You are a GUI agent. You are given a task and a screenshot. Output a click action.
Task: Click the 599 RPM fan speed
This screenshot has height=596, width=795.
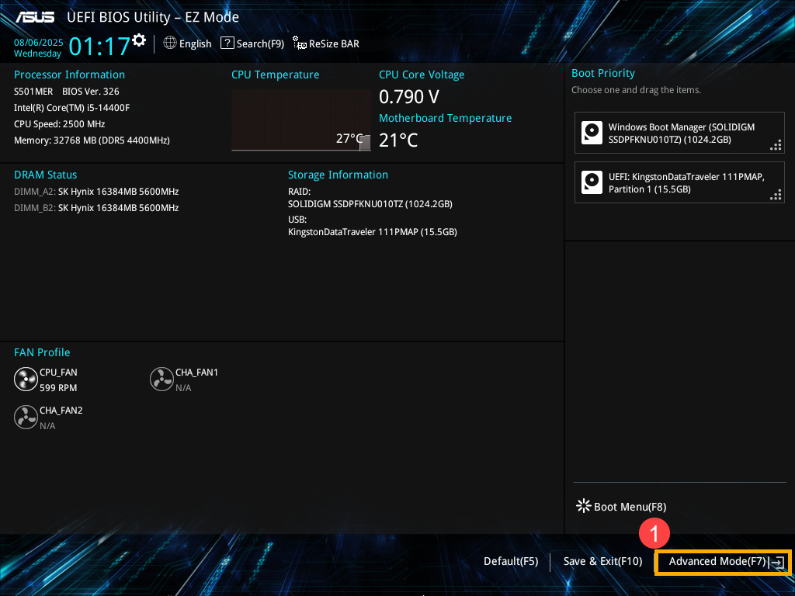(58, 388)
